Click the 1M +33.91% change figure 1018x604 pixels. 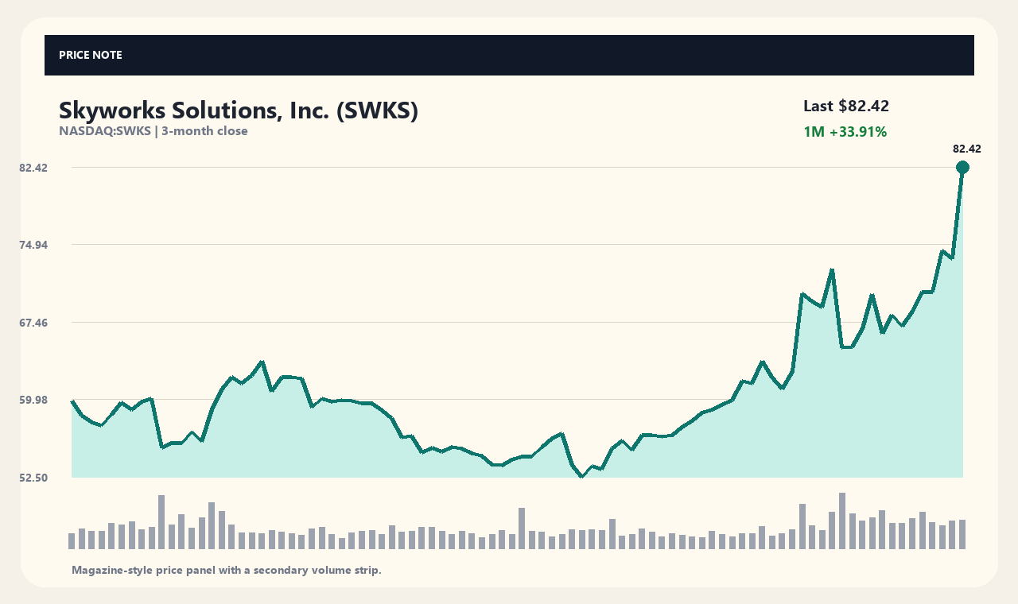pos(845,132)
